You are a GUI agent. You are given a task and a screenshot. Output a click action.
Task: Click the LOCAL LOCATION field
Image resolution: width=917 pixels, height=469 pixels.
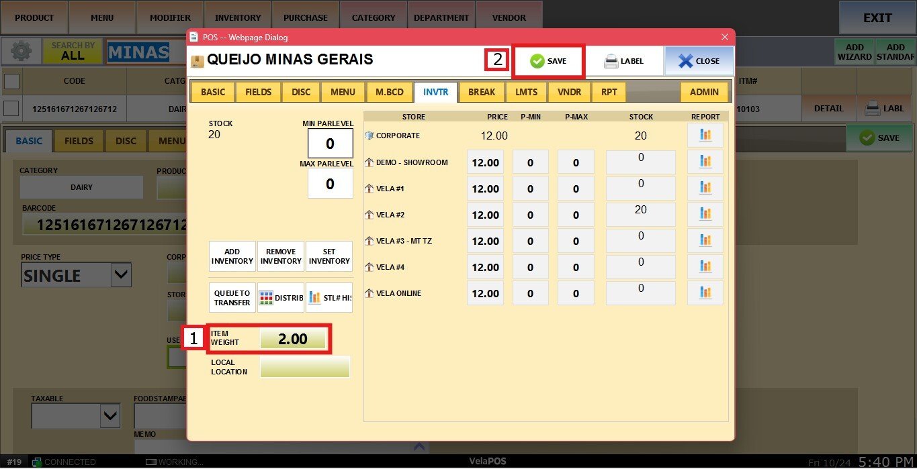(x=304, y=367)
